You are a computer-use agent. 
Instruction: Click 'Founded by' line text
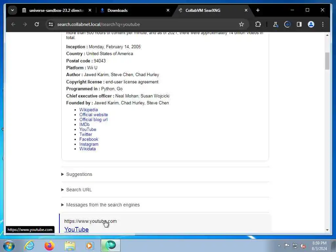coord(117,103)
